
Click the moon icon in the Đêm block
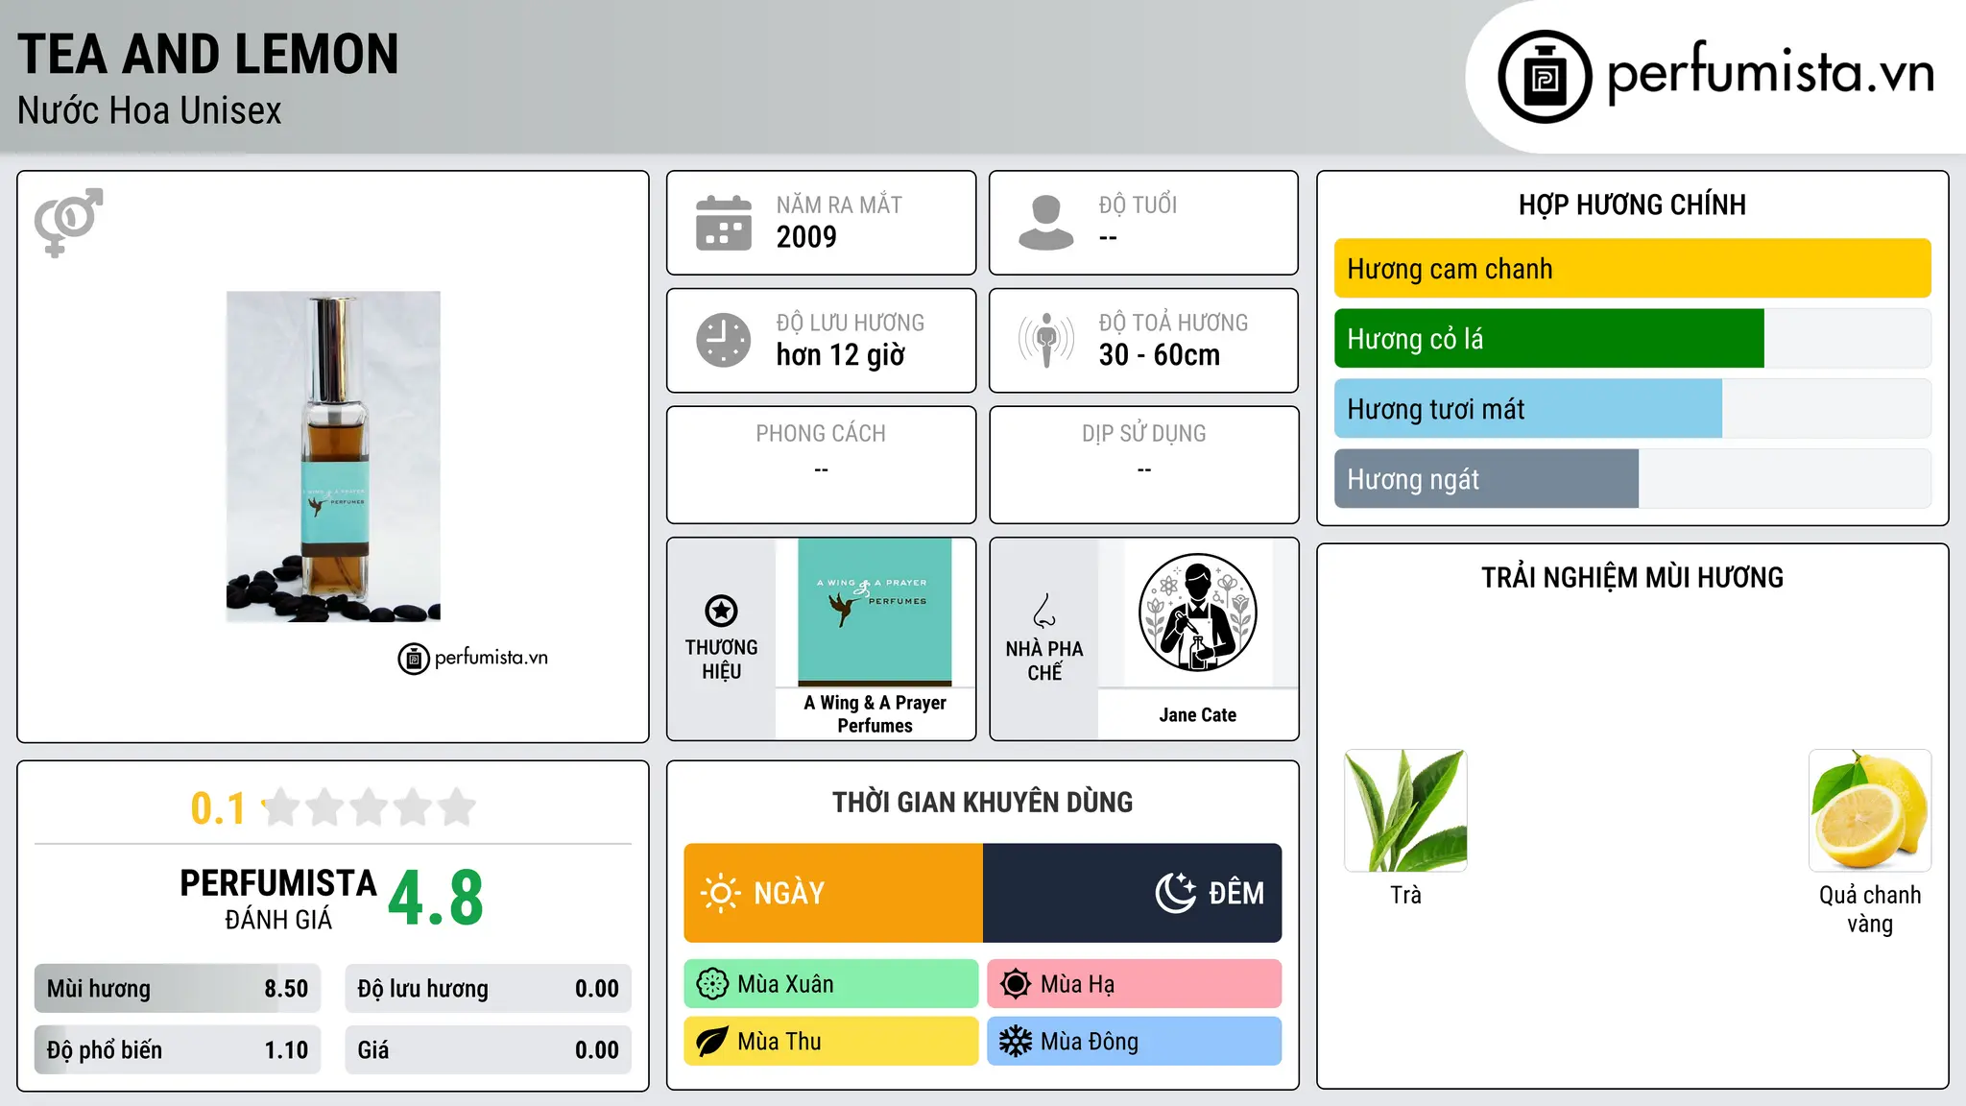1175,893
